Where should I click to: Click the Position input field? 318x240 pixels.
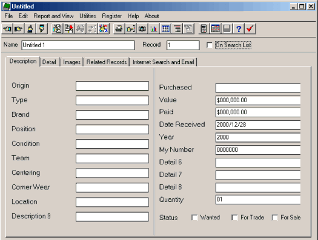[112, 129]
